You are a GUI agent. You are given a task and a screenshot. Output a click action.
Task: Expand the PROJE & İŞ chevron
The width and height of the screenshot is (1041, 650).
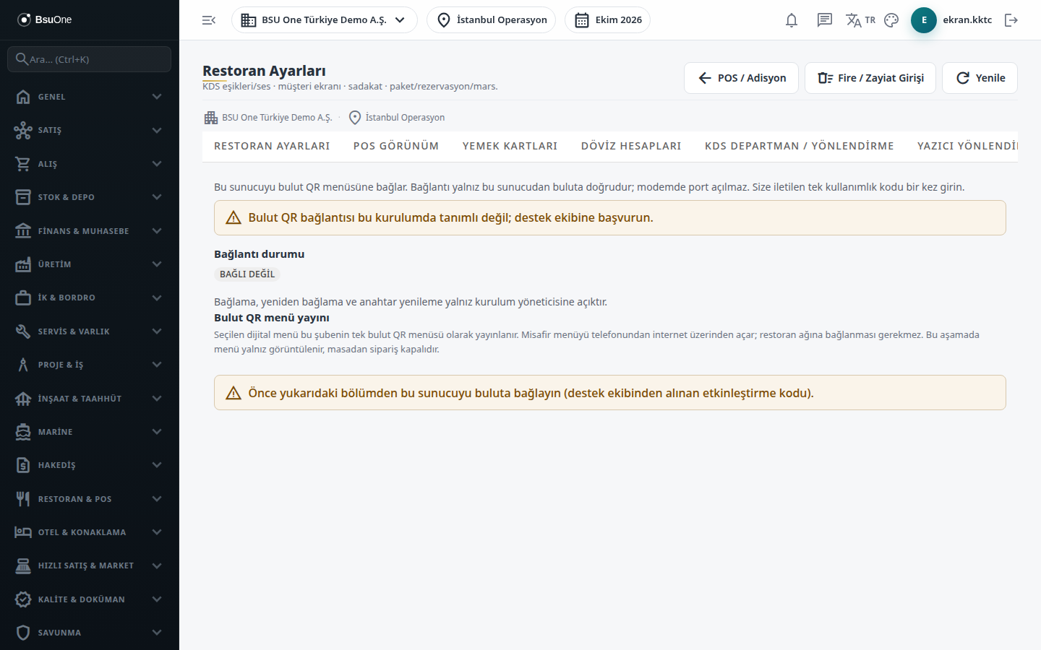[x=157, y=365]
